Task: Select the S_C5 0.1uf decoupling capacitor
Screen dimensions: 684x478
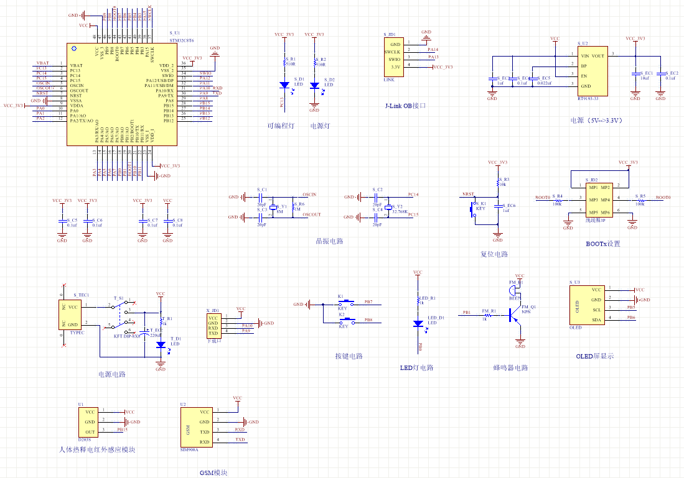Action: [62, 221]
